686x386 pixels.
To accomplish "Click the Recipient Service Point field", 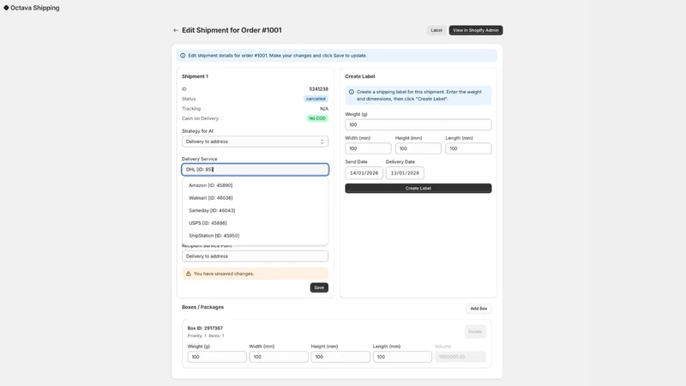I will (255, 256).
